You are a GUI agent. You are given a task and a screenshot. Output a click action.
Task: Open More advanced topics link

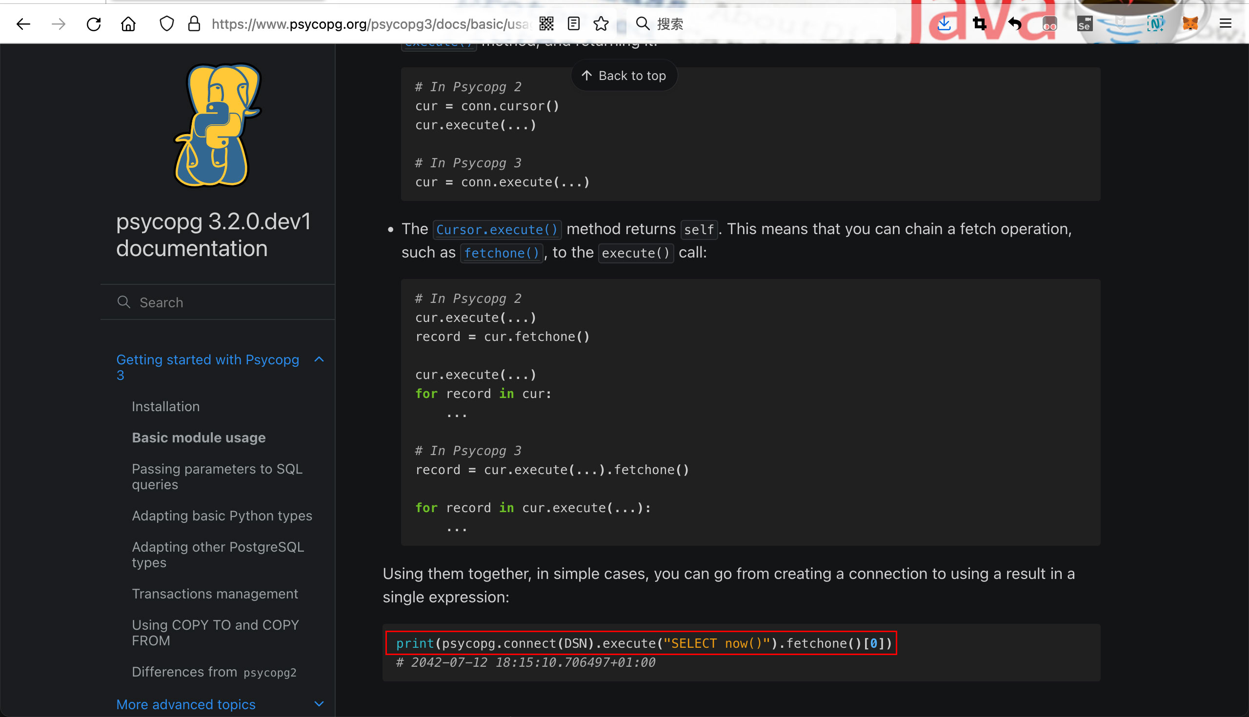tap(186, 705)
